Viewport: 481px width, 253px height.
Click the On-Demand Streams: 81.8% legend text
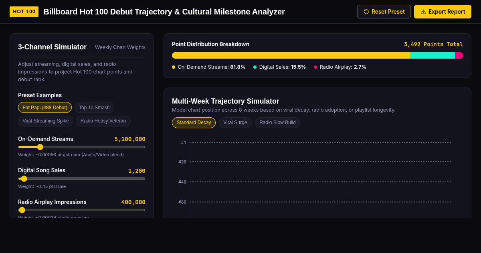tap(212, 67)
